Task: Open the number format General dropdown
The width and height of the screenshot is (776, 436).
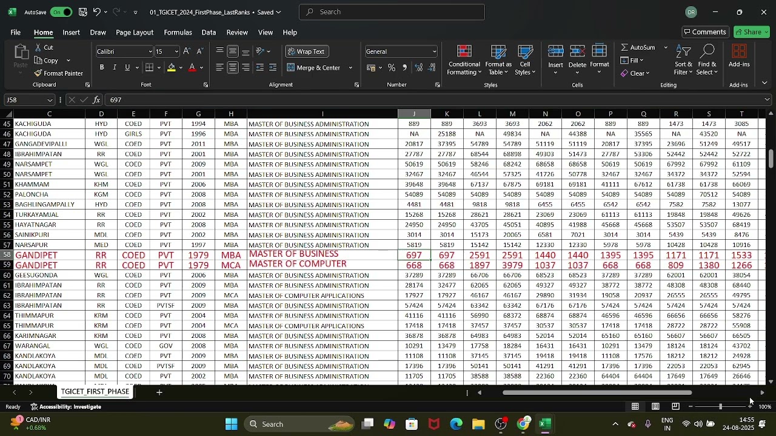Action: coord(434,51)
